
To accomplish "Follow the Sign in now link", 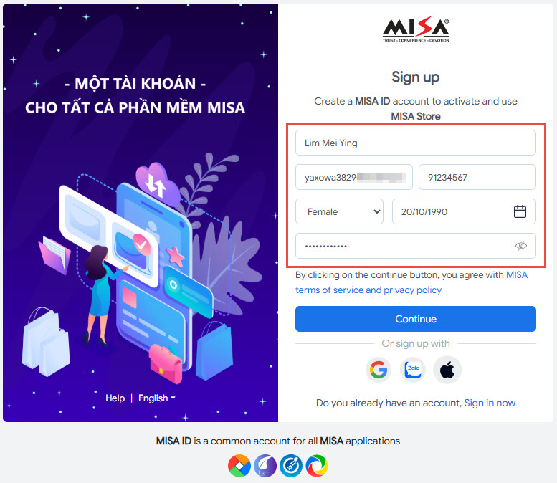I will coord(490,403).
